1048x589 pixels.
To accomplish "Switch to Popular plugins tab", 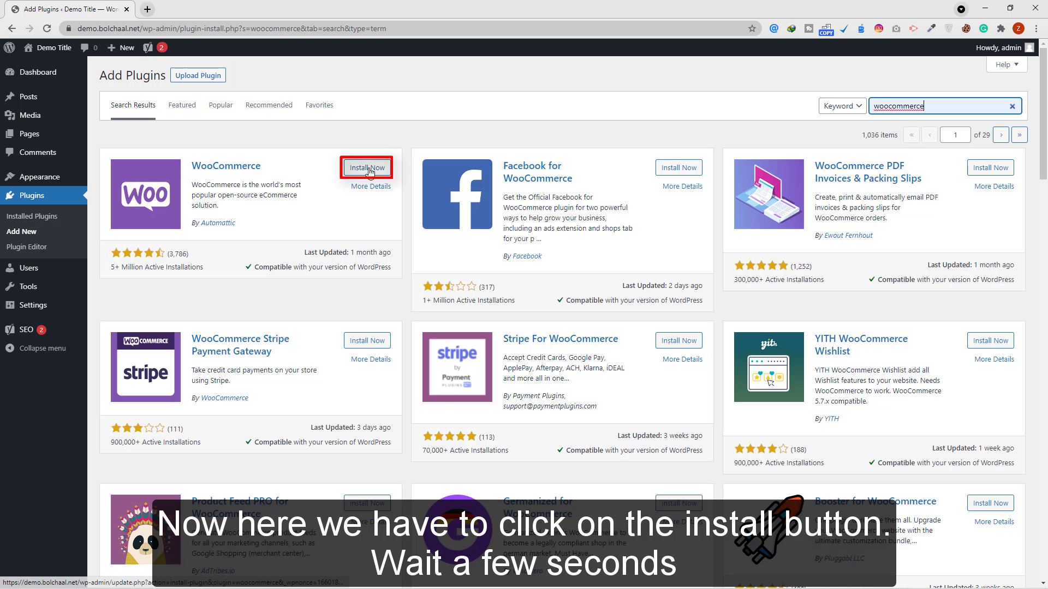I will pyautogui.click(x=221, y=105).
